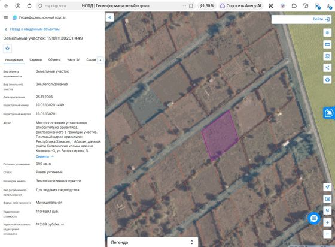The image size is (335, 247).
Task: Open the Yandex account icon in browser toolbar
Action: click(18, 6)
